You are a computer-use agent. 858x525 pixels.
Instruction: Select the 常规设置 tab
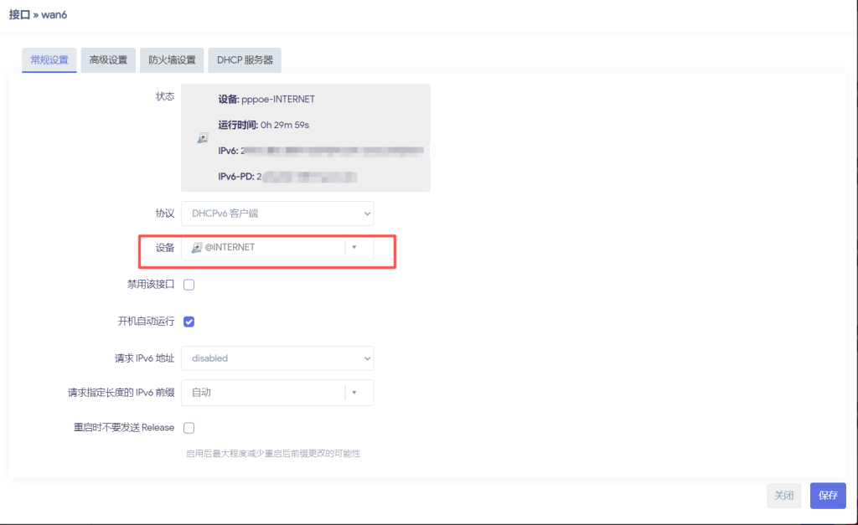click(x=49, y=60)
